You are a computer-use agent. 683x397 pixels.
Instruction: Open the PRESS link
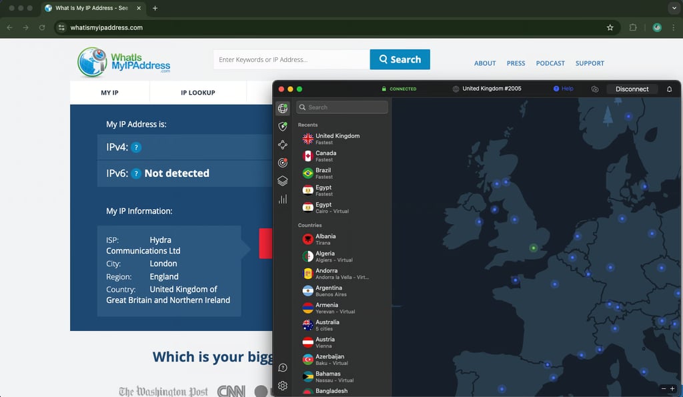(x=516, y=63)
